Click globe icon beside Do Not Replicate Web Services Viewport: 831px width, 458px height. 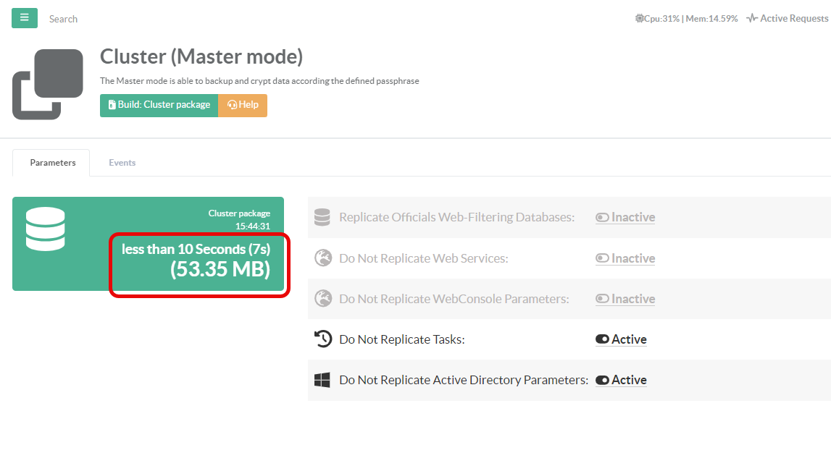coord(322,258)
